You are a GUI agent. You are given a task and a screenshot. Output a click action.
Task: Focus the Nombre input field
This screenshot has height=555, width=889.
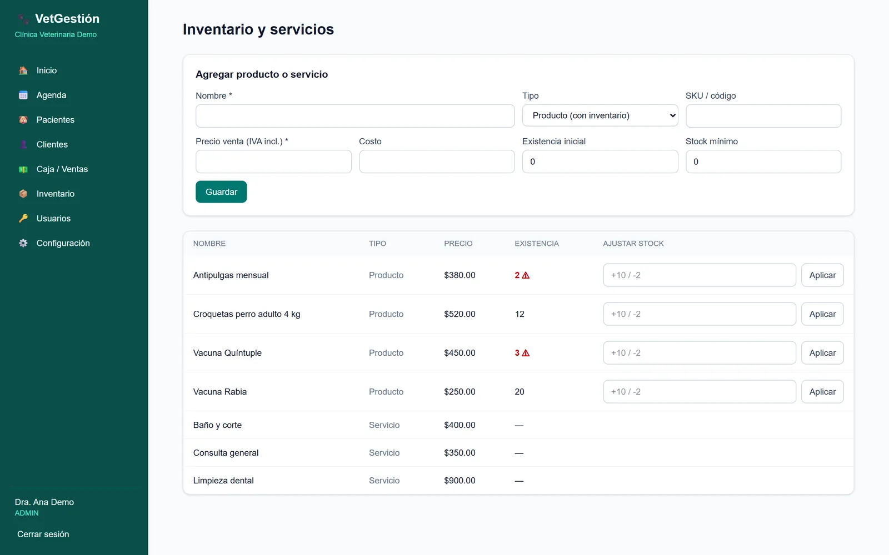click(x=355, y=116)
